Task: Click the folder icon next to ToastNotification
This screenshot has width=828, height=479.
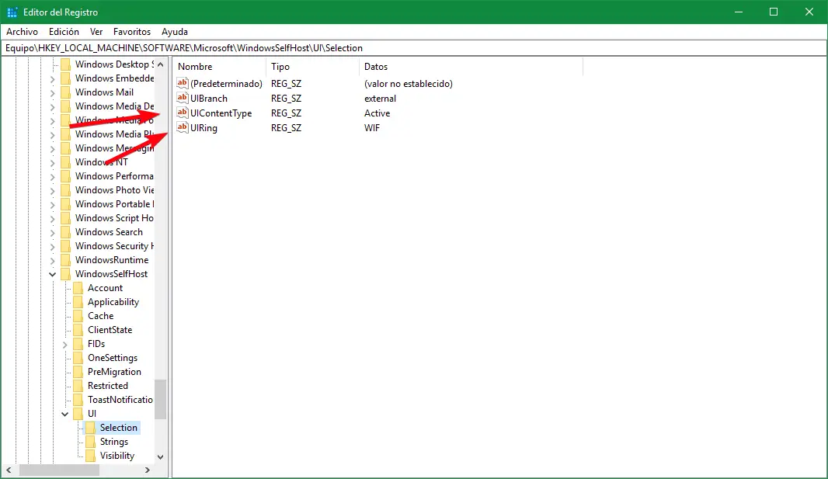Action: pos(78,400)
